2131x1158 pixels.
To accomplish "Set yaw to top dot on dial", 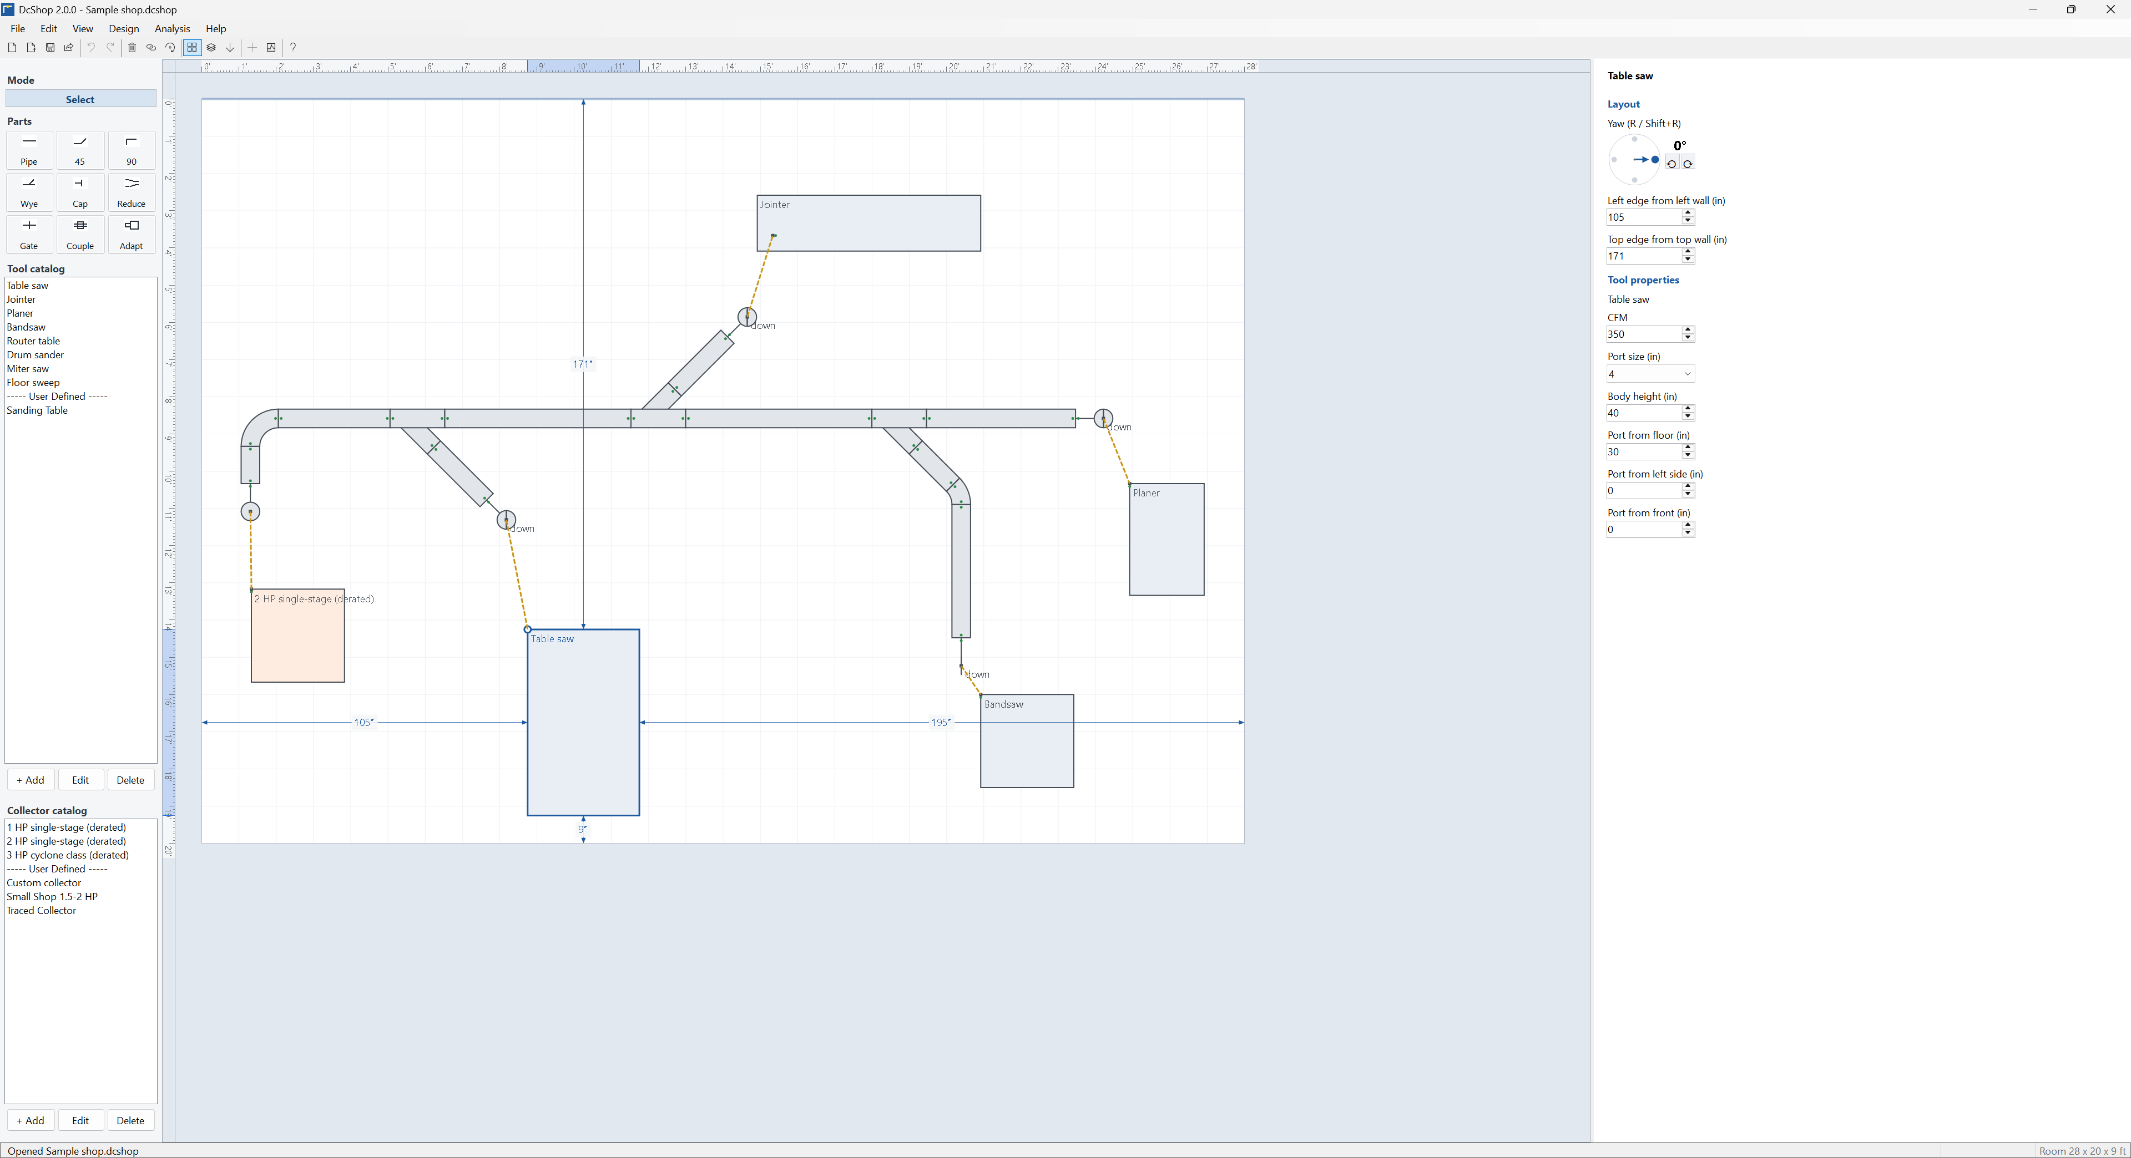I will [x=1634, y=140].
